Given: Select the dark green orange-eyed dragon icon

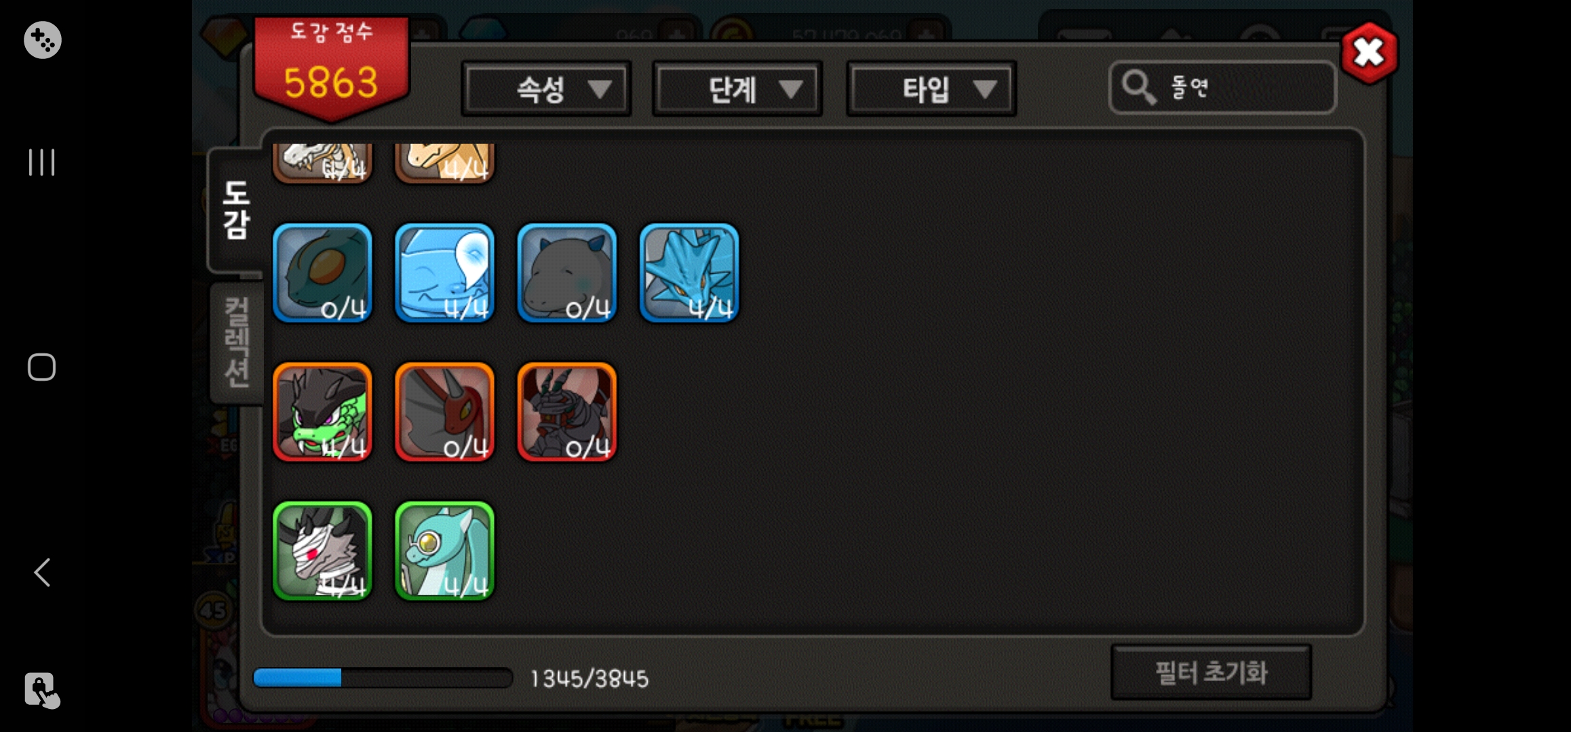Looking at the screenshot, I should click(x=322, y=273).
